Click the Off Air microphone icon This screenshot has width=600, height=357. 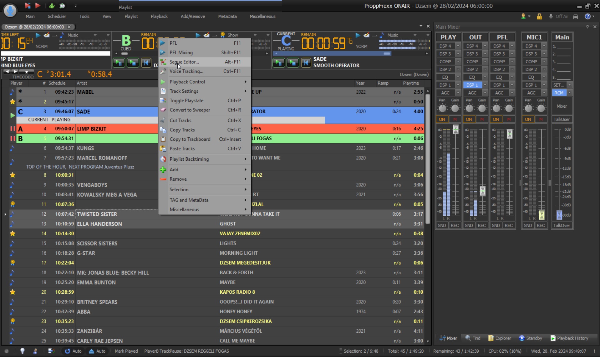click(x=551, y=17)
